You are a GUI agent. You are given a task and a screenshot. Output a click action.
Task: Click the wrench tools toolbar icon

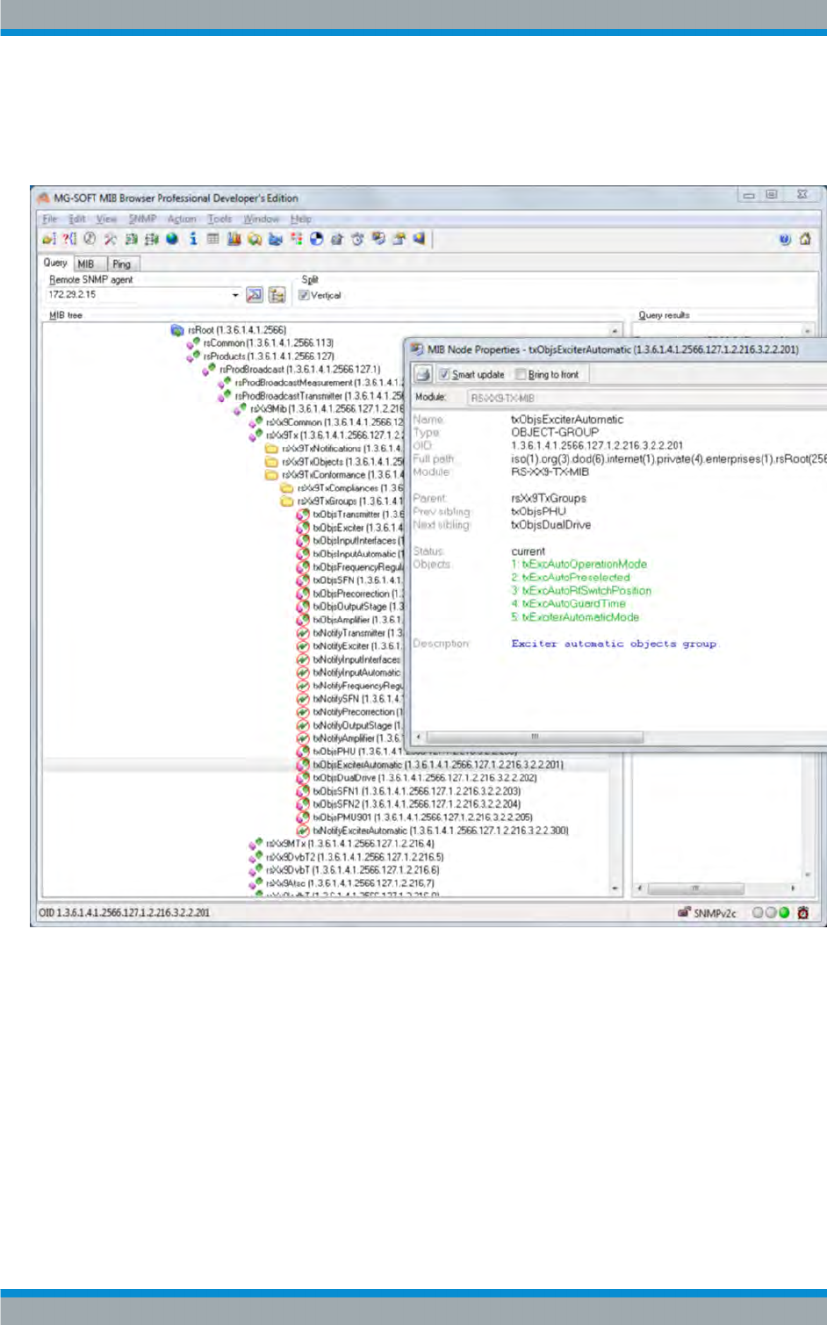pyautogui.click(x=110, y=239)
